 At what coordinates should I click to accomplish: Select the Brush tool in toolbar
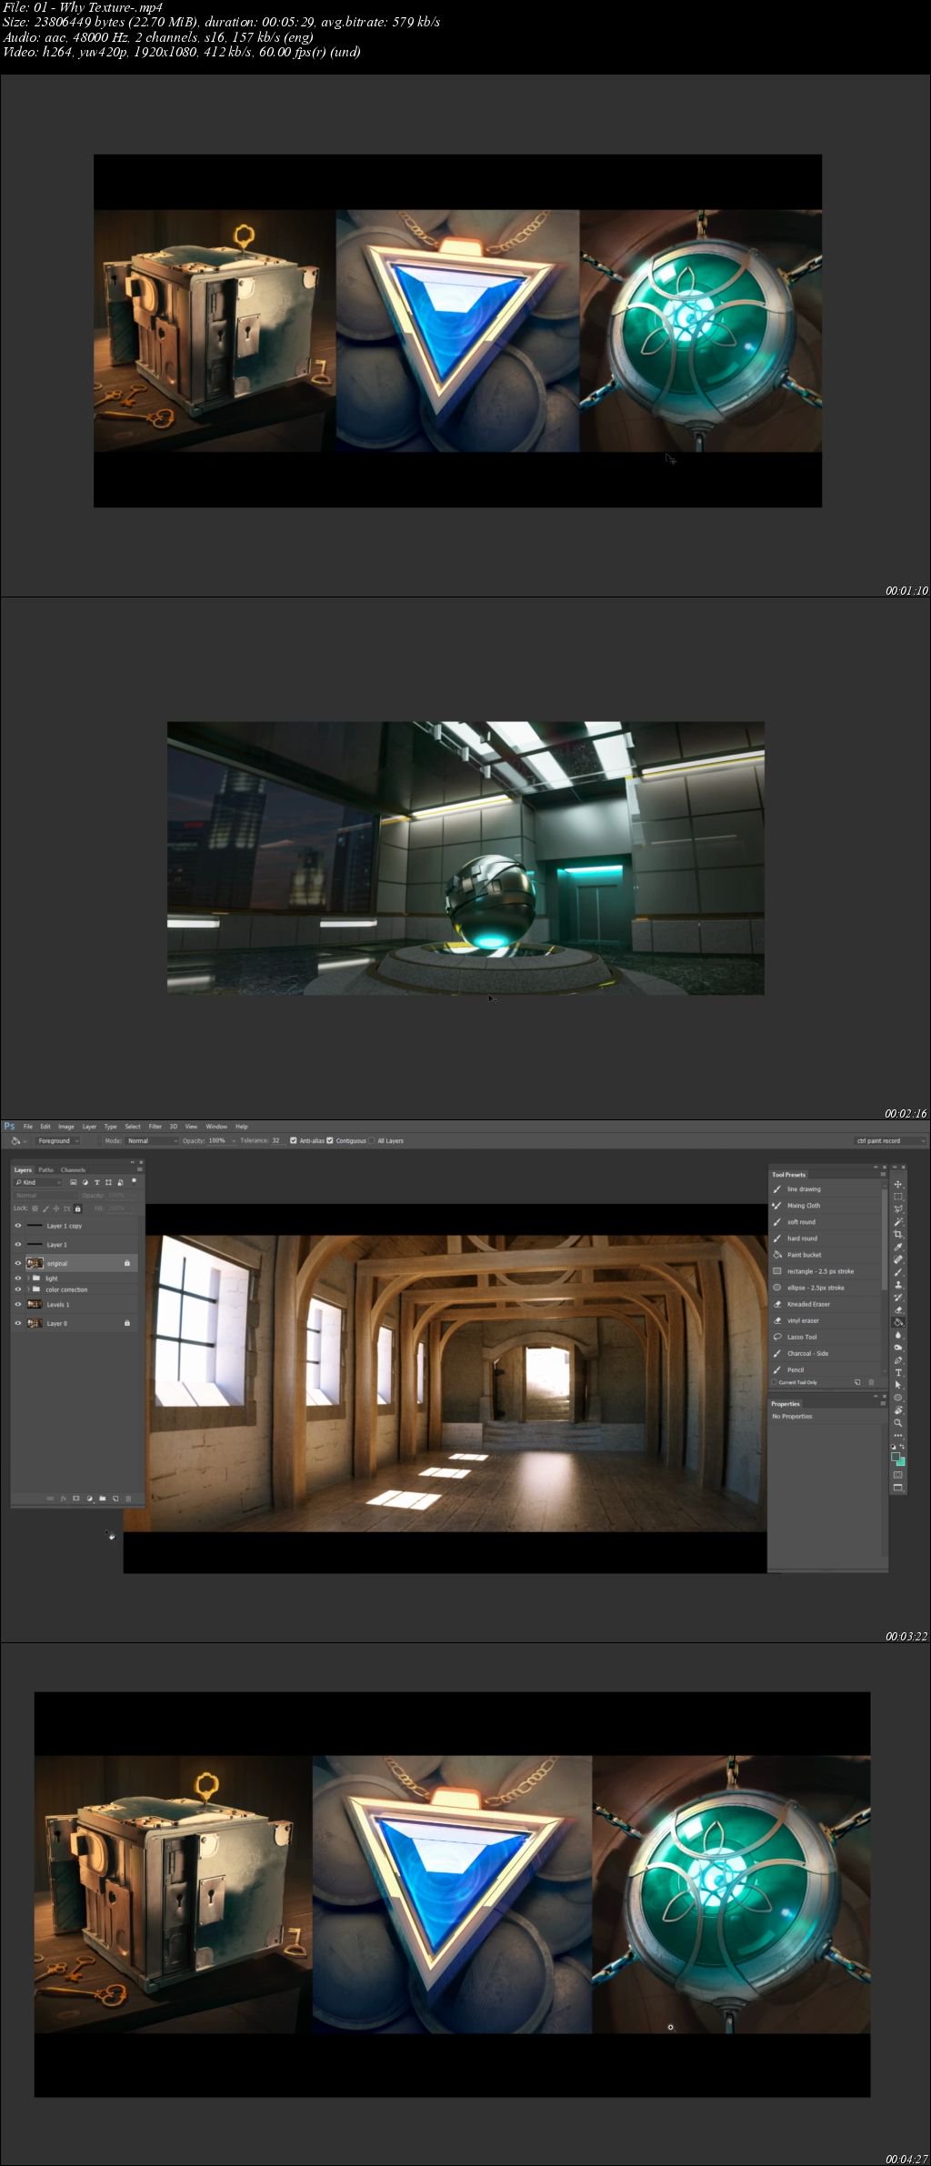pyautogui.click(x=898, y=1272)
